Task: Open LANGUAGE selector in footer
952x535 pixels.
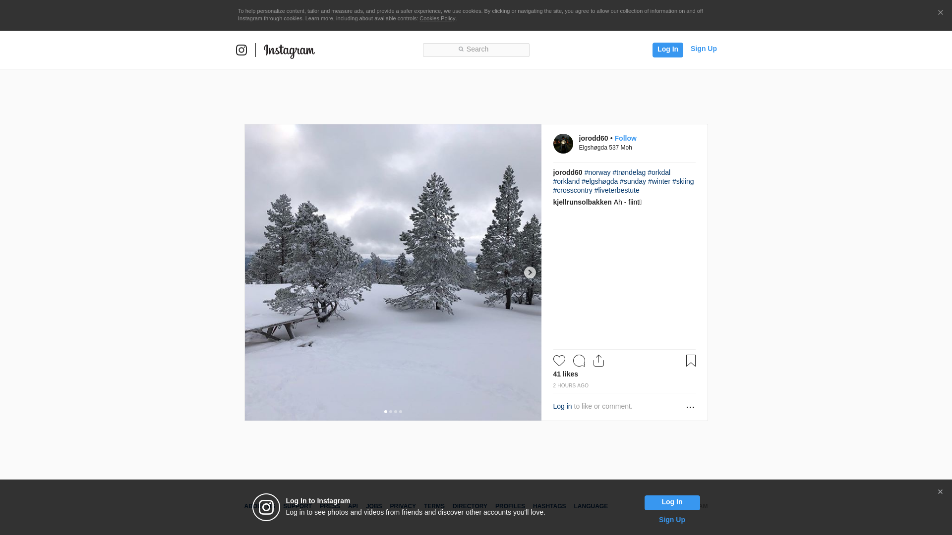Action: pos(591,506)
